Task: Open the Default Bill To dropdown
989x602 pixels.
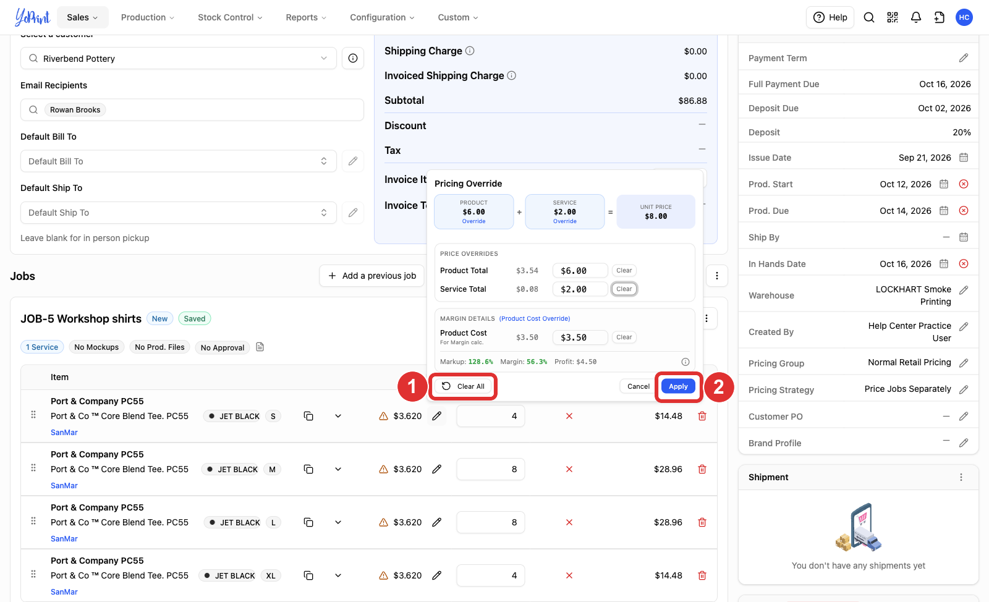Action: 179,161
